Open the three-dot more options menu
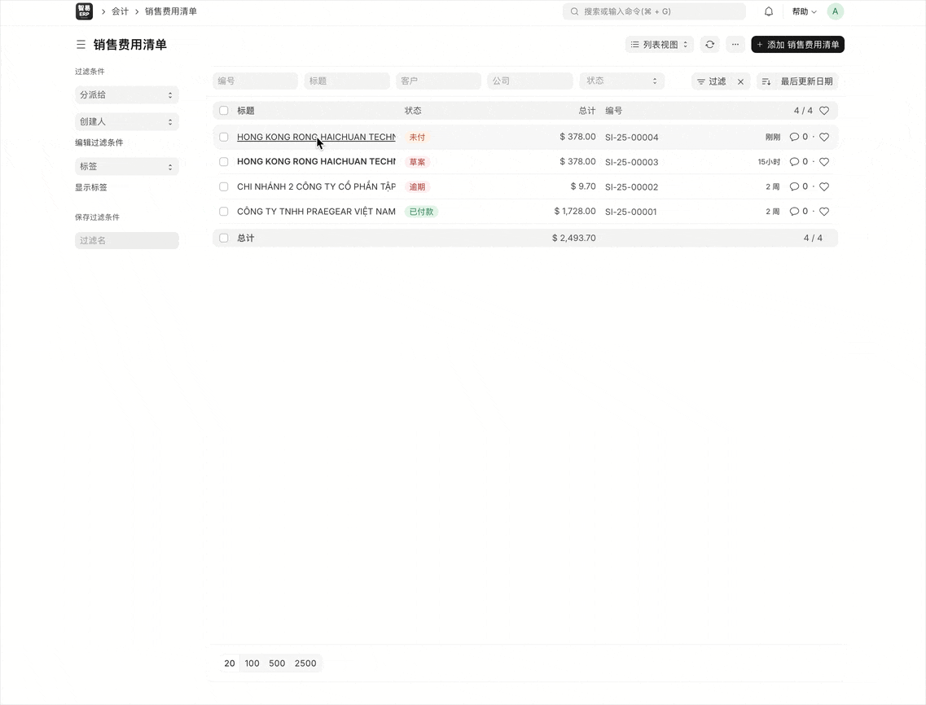The height and width of the screenshot is (705, 926). click(735, 45)
